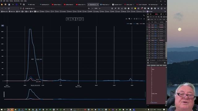Close the active Electricity tab
The width and height of the screenshot is (198, 111).
click(x=97, y=5)
